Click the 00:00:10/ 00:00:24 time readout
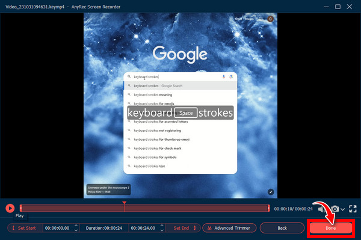361x240 pixels. (294, 209)
